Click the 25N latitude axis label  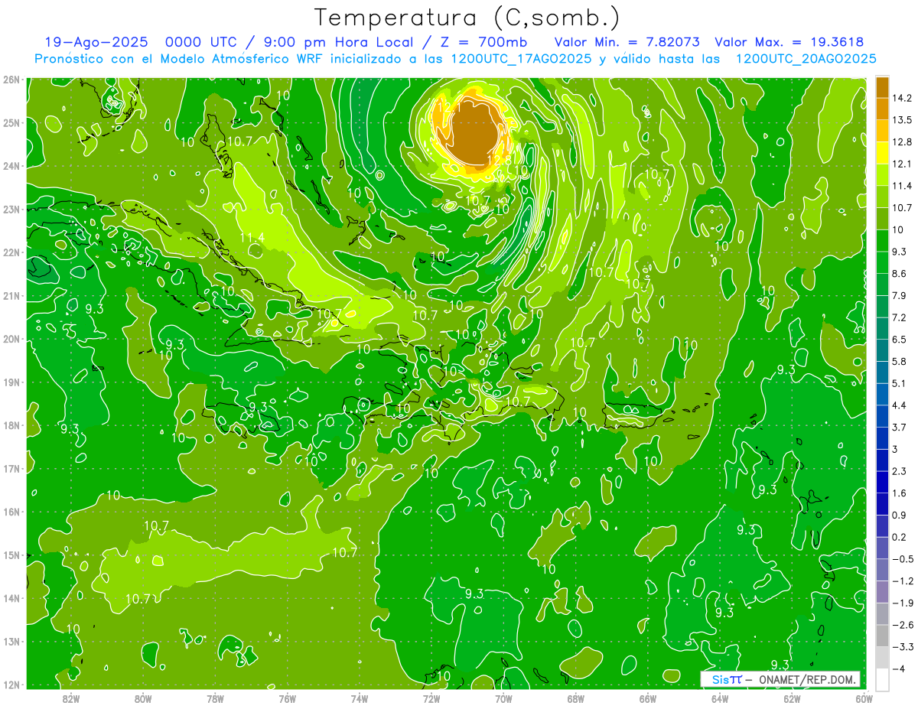pyautogui.click(x=11, y=122)
